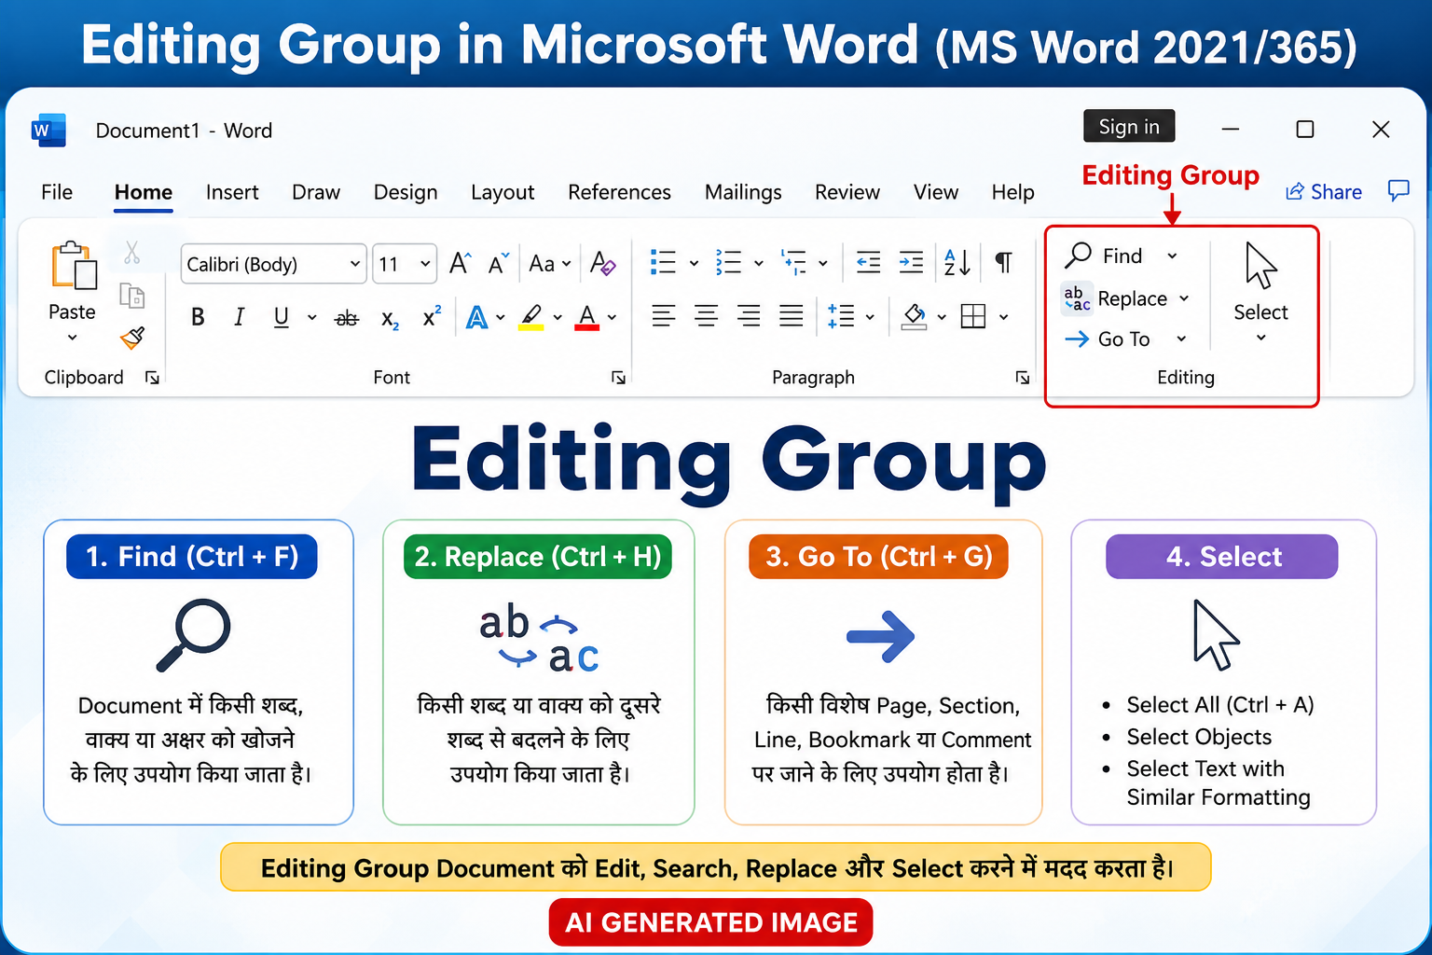Click the Clear All Formatting icon

coord(603,264)
